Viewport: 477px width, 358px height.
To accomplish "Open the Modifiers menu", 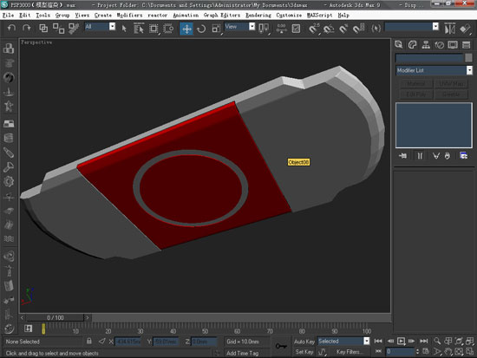I will [129, 15].
